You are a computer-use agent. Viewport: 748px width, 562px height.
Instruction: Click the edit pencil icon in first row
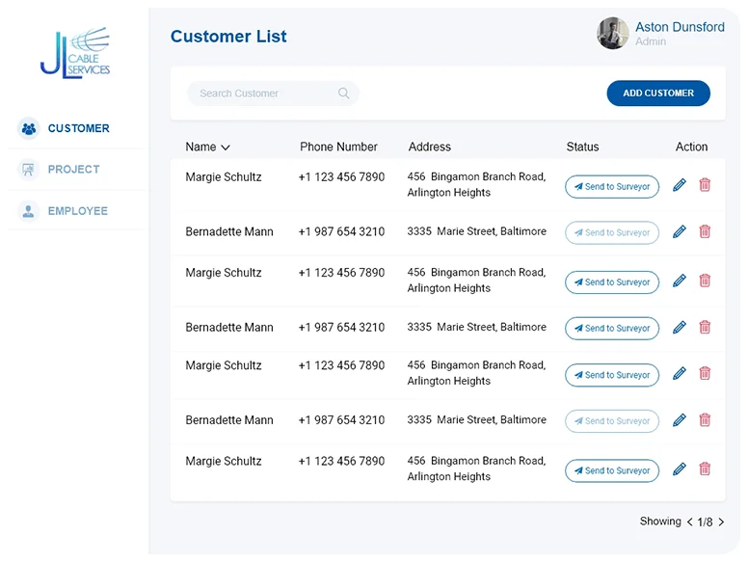[680, 185]
